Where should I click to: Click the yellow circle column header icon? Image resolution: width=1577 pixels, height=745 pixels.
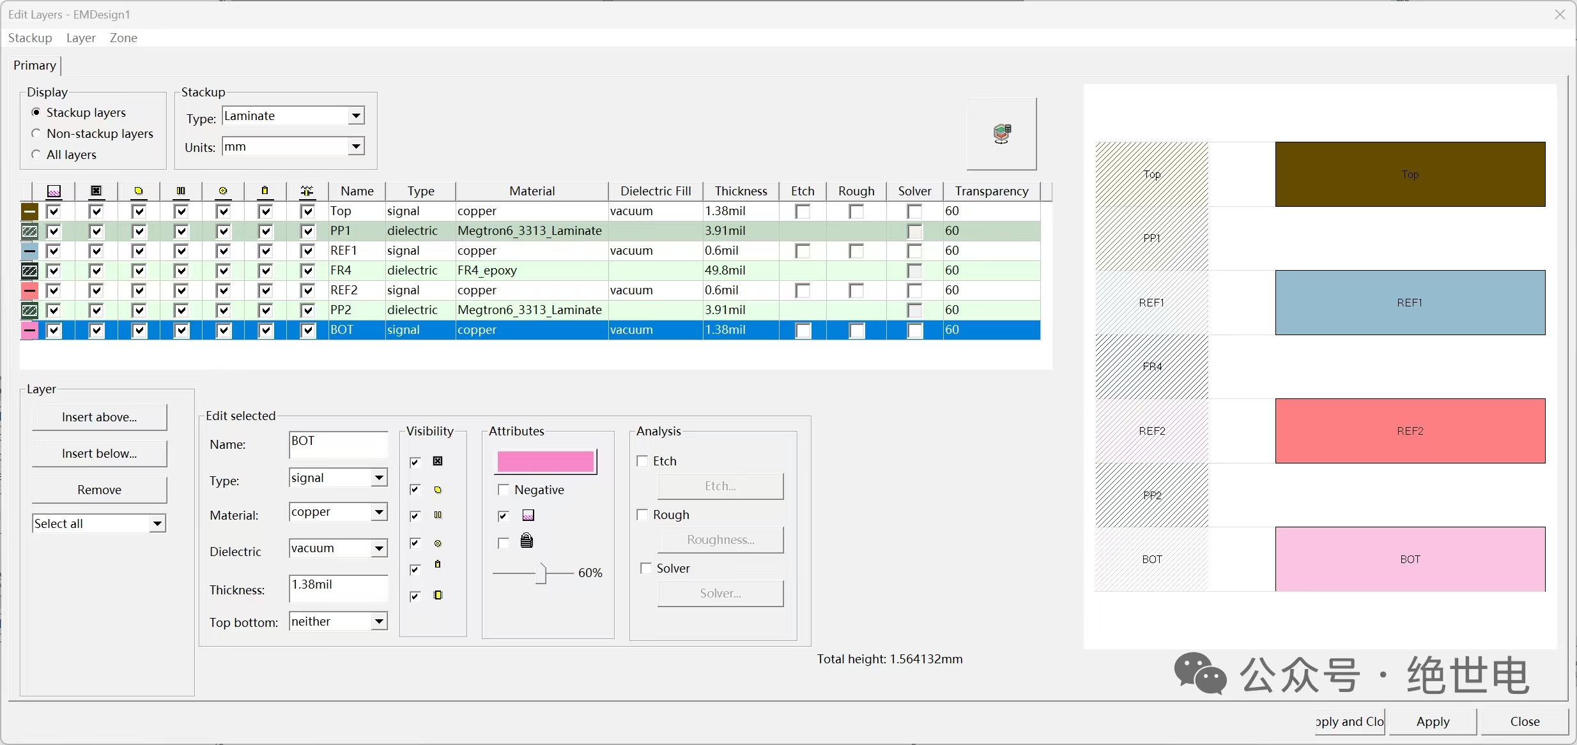tap(139, 191)
